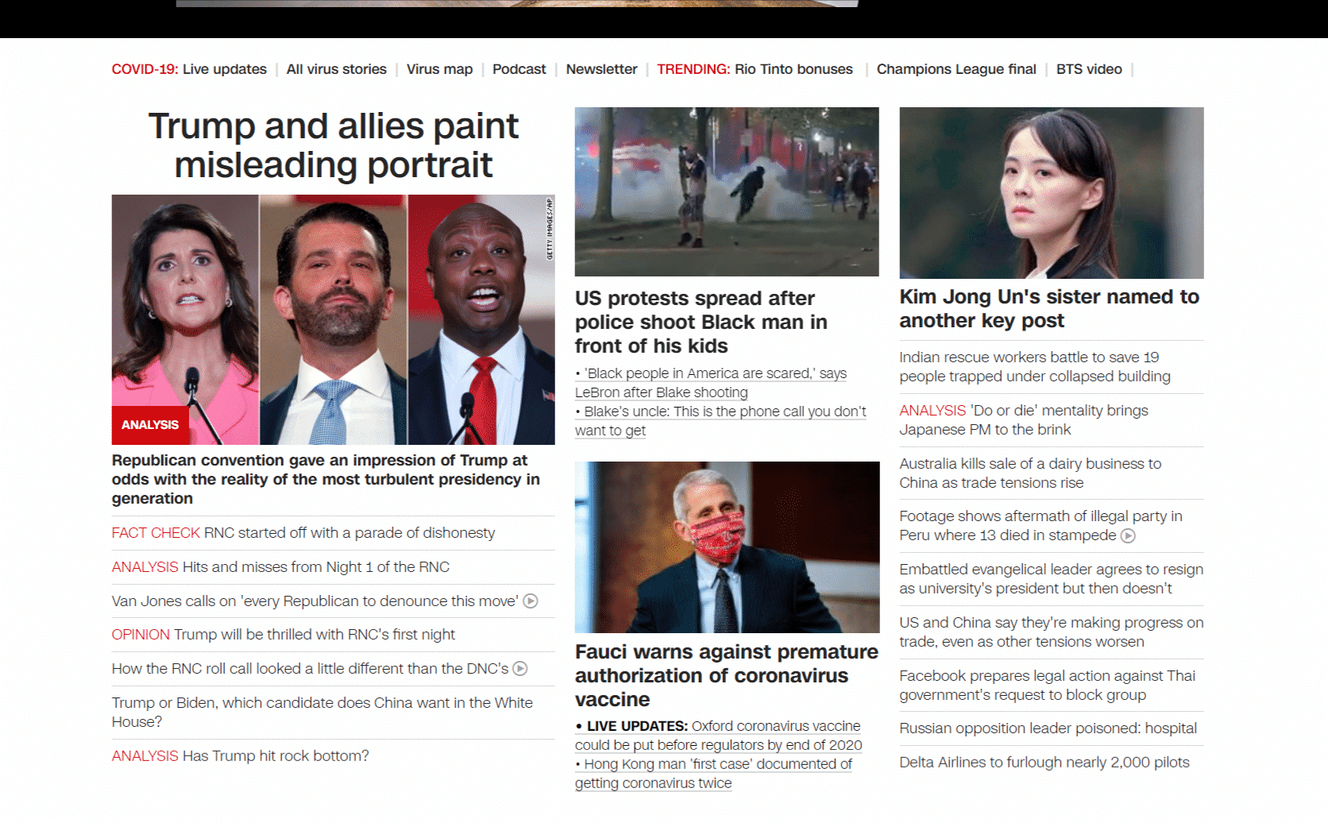Select Virus map in top bar
The image size is (1328, 823).
(439, 69)
